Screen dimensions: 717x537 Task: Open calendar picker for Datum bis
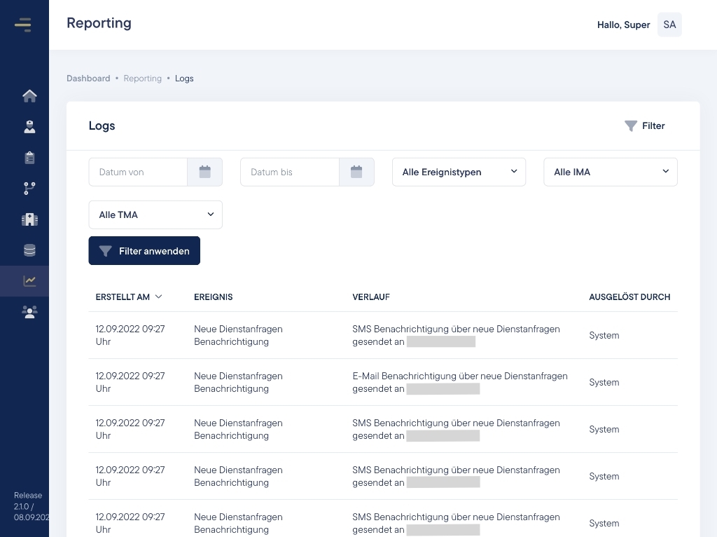tap(356, 172)
